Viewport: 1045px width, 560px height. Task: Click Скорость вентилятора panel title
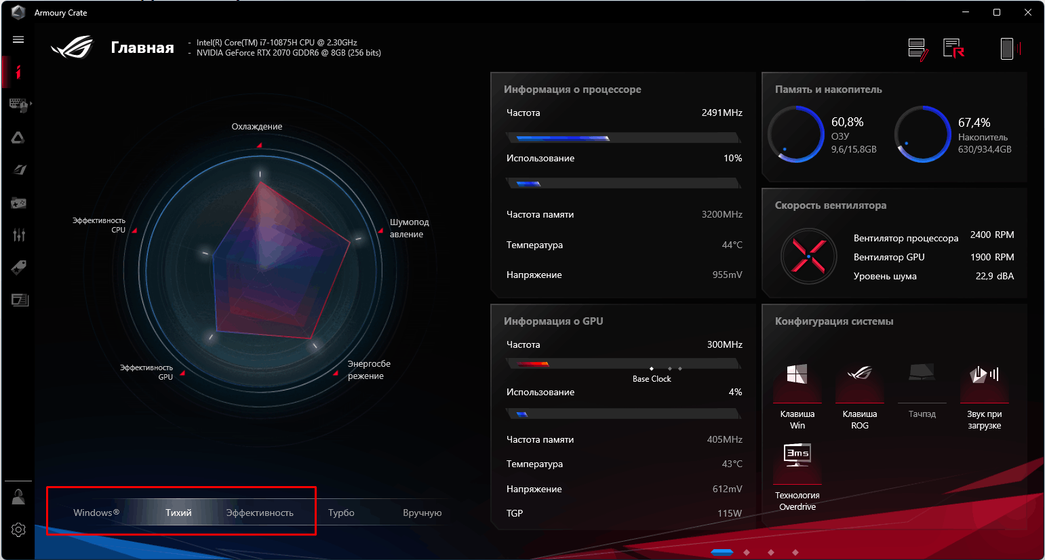pos(831,205)
